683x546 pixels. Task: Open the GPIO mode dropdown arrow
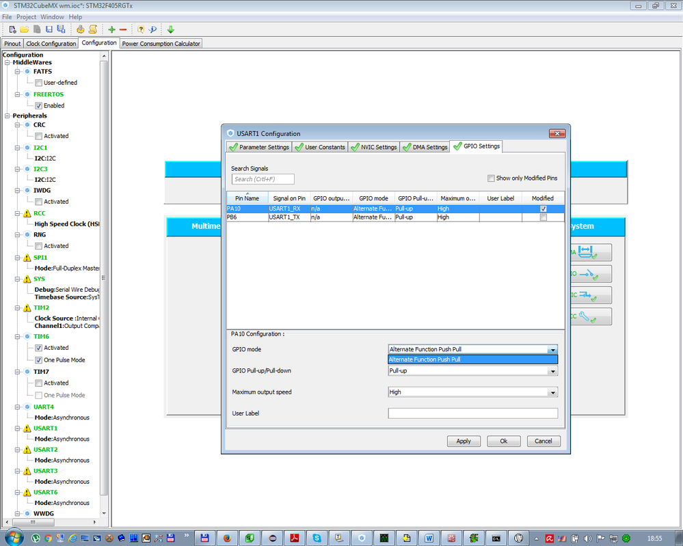pos(553,350)
